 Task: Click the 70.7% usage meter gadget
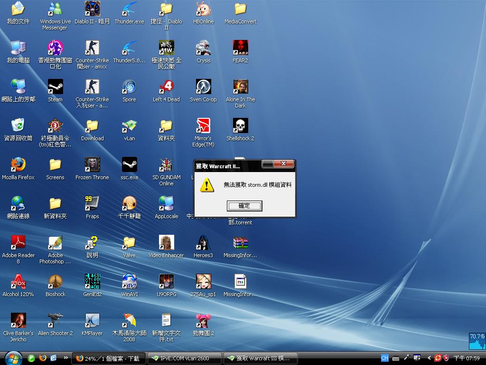click(477, 341)
